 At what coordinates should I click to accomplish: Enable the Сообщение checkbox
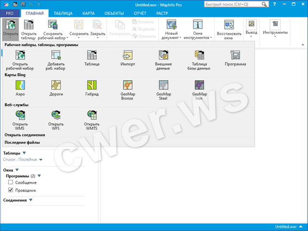[x=11, y=183]
